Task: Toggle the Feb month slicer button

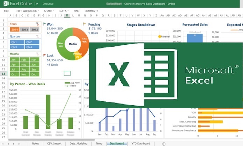Action: click(24, 60)
